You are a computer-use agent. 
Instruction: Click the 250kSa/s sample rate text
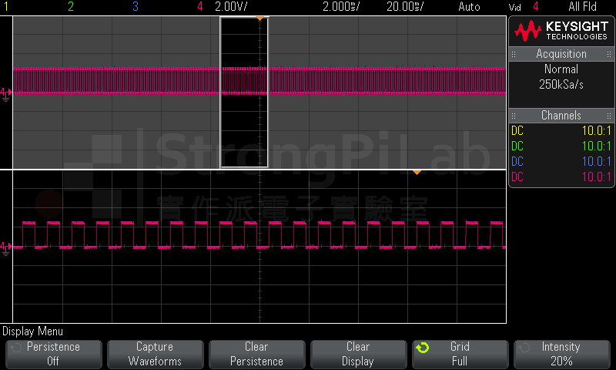[561, 85]
